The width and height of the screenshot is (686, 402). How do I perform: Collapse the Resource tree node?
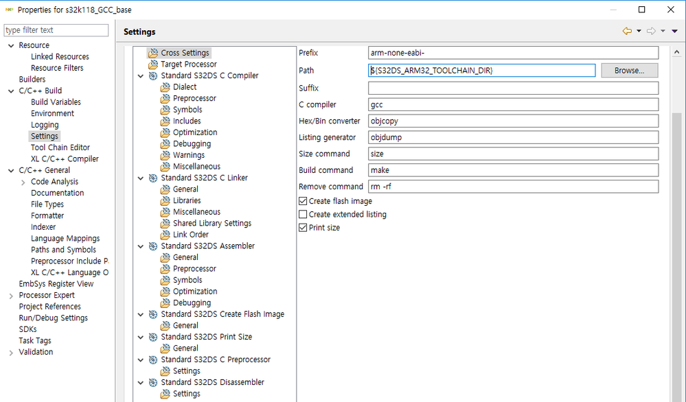coord(11,45)
